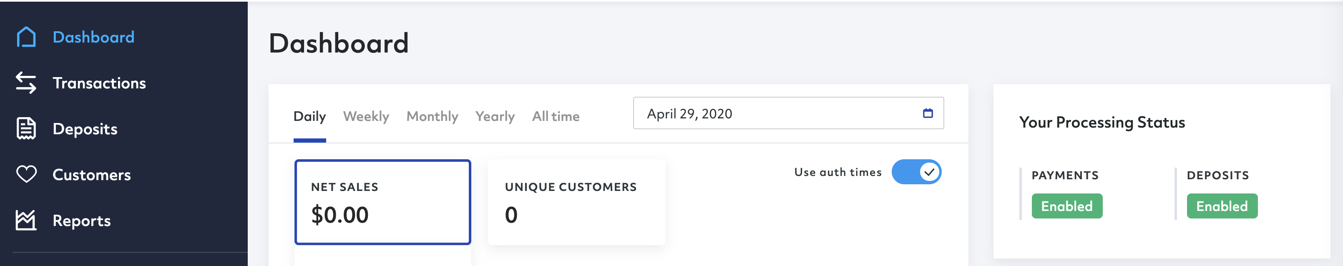The image size is (1343, 266).
Task: Toggle the Use auth times switch
Action: 916,172
